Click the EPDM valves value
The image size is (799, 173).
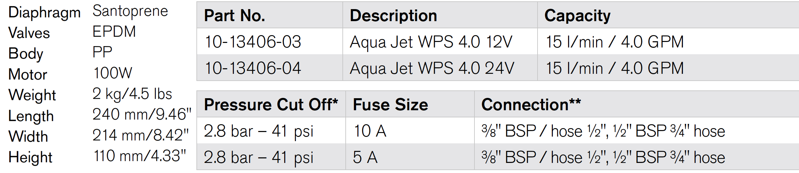click(114, 32)
